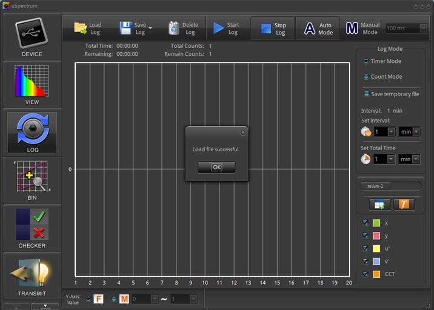434x310 pixels.
Task: Click the green x color swatch
Action: tap(376, 223)
